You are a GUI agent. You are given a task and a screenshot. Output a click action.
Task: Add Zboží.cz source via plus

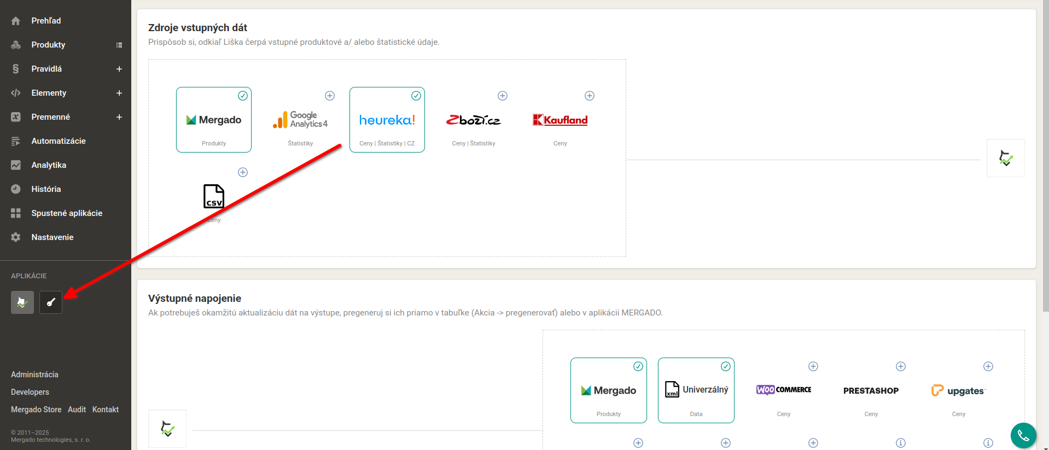[503, 96]
